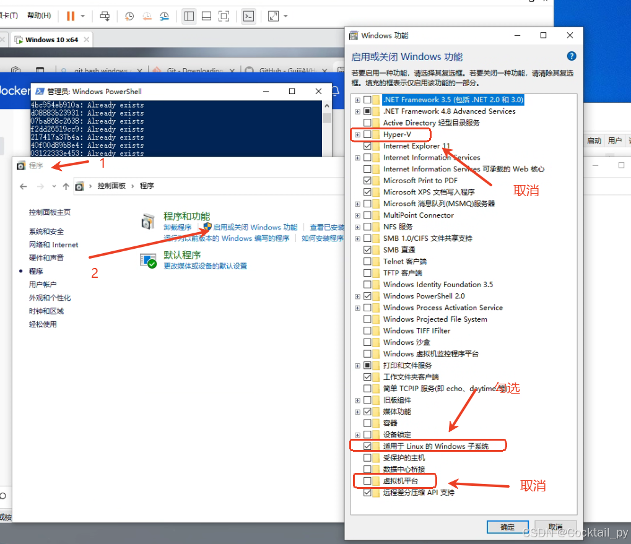Select the Windows Identity Foundation 3.5 row
This screenshot has height=544, width=631.
(438, 285)
